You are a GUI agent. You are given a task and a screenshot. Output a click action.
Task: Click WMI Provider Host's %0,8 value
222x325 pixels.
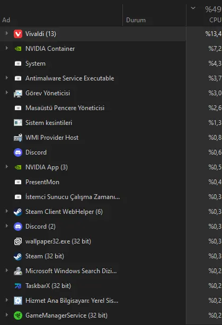[215, 138]
